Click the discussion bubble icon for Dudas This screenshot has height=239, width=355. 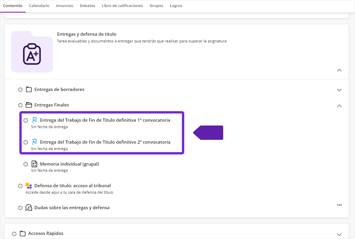point(29,208)
